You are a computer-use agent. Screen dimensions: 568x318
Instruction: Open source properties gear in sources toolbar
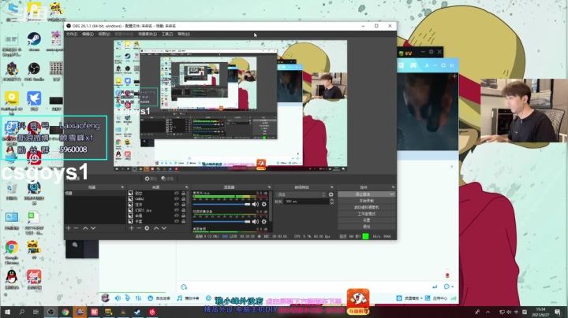[x=147, y=228]
